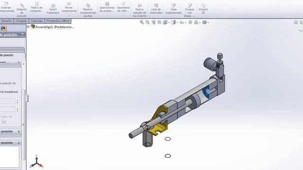Image resolution: width=303 pixels, height=170 pixels.
Task: Click Vista explosionada tool
Action: (x=173, y=9)
